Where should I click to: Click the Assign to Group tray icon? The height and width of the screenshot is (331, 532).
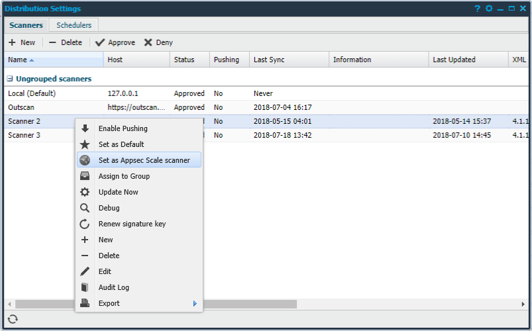pos(85,176)
